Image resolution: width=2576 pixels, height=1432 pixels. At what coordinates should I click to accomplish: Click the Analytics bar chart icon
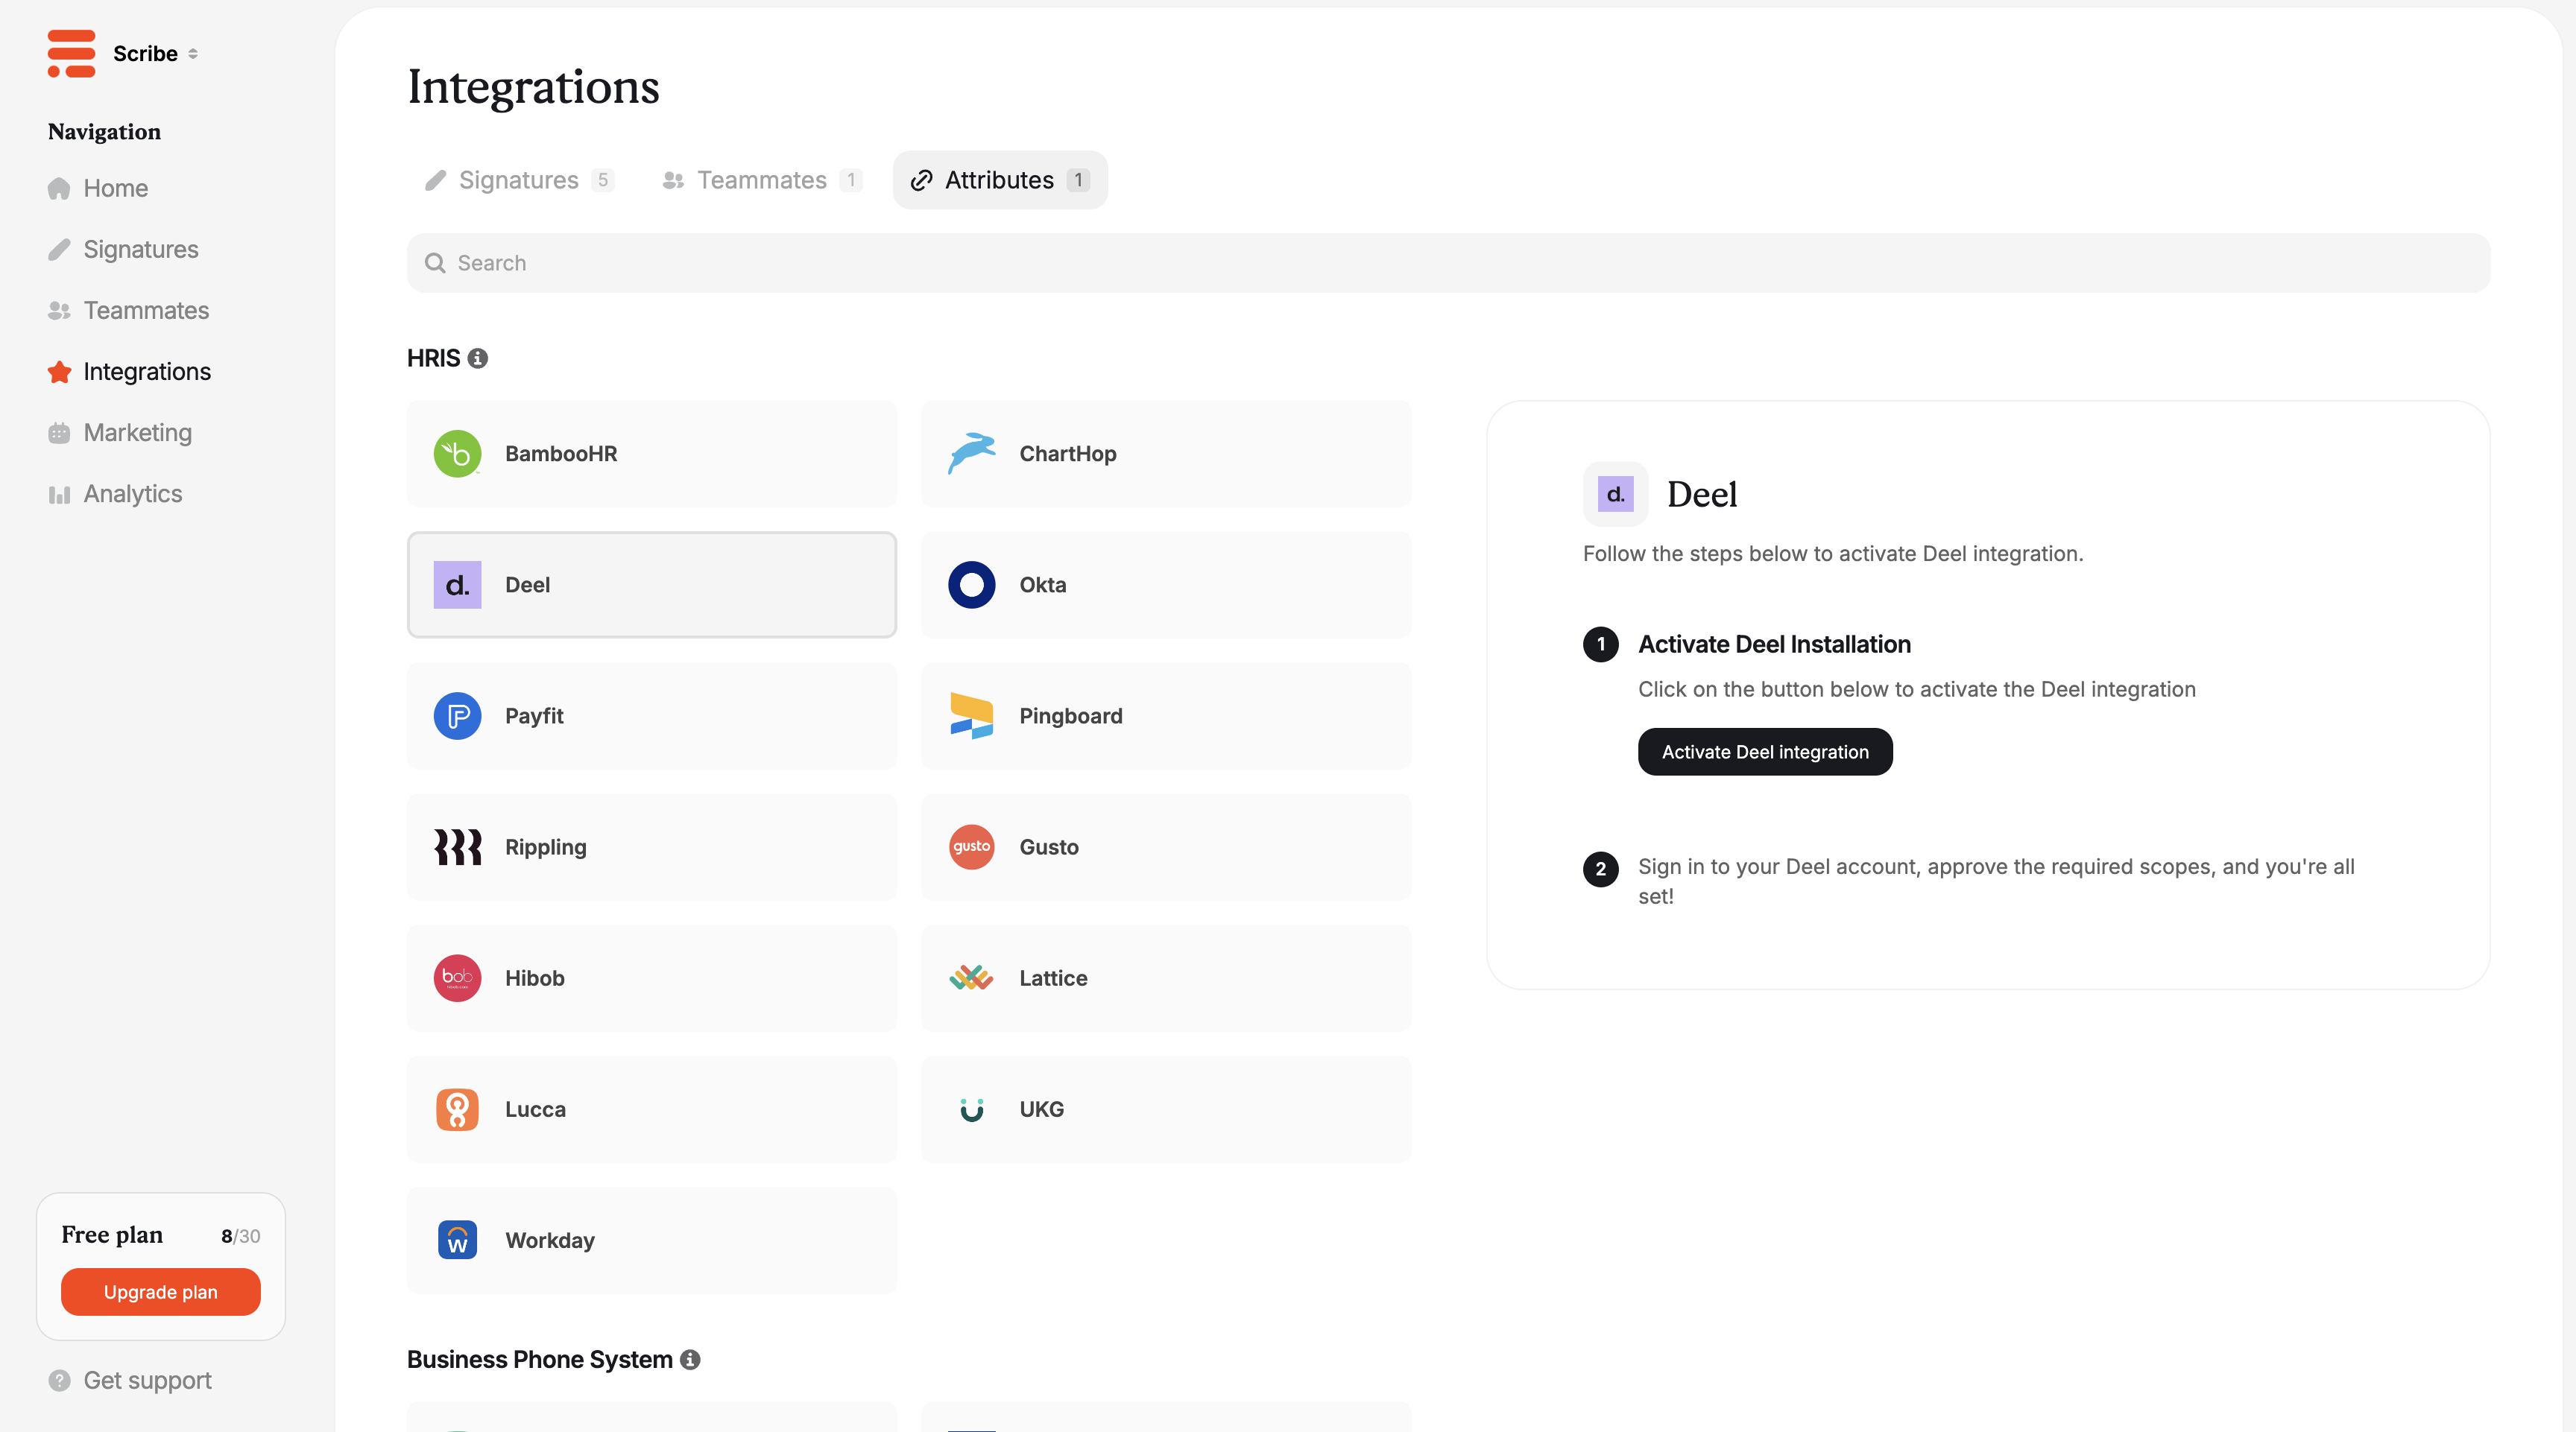pyautogui.click(x=59, y=494)
